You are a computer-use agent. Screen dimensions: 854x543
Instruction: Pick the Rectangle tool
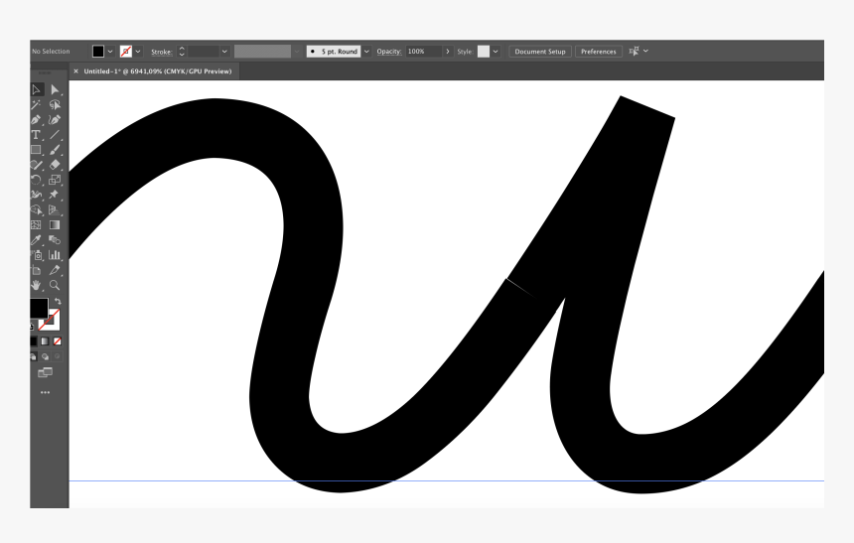tap(37, 150)
